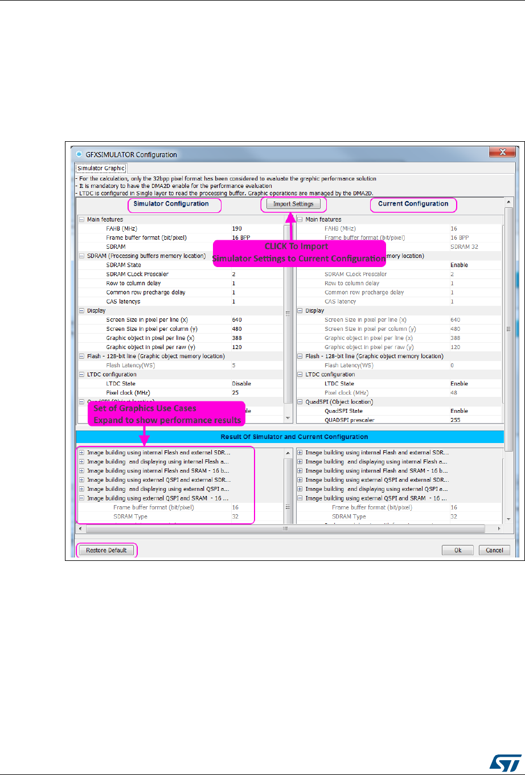Click the Simulator Configuration header

tap(171, 203)
